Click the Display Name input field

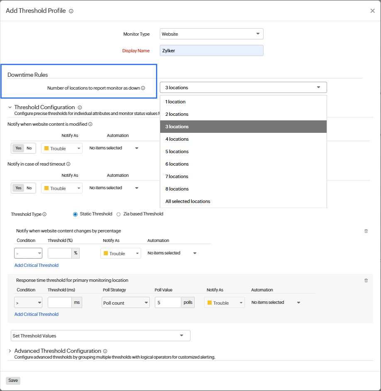coord(211,51)
